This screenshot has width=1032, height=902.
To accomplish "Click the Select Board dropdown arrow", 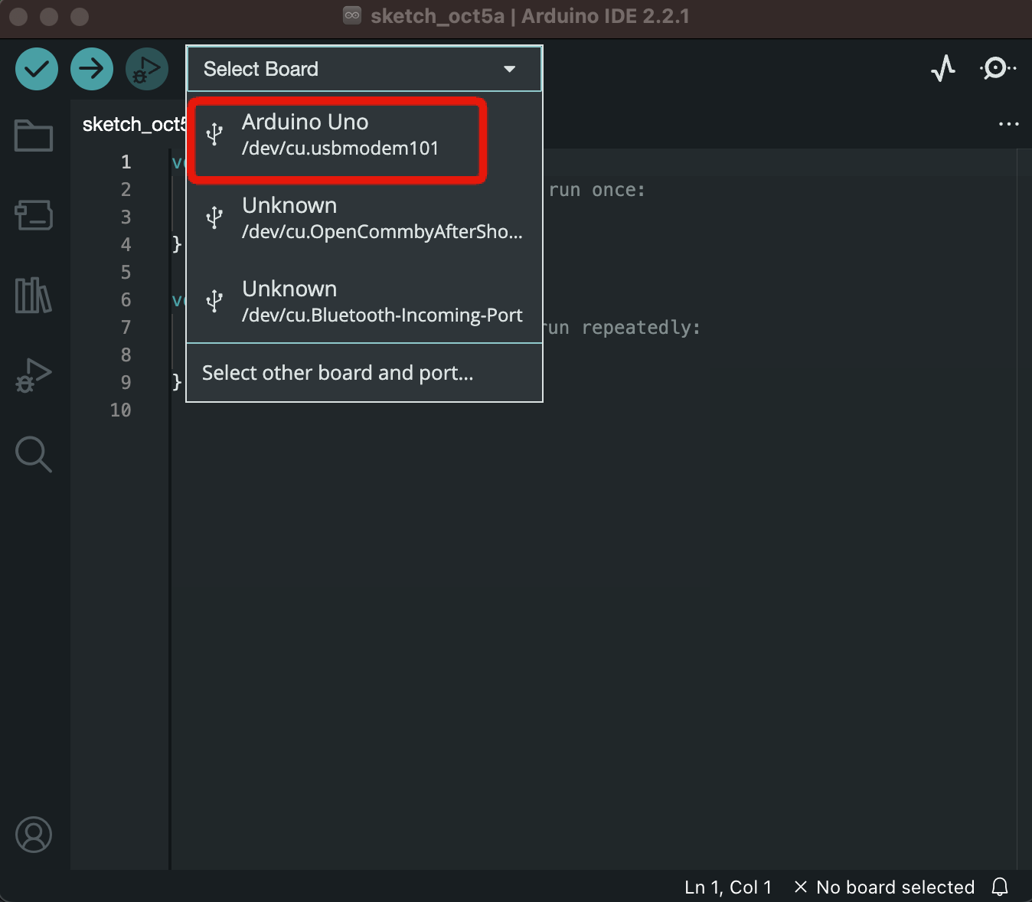I will pyautogui.click(x=510, y=69).
